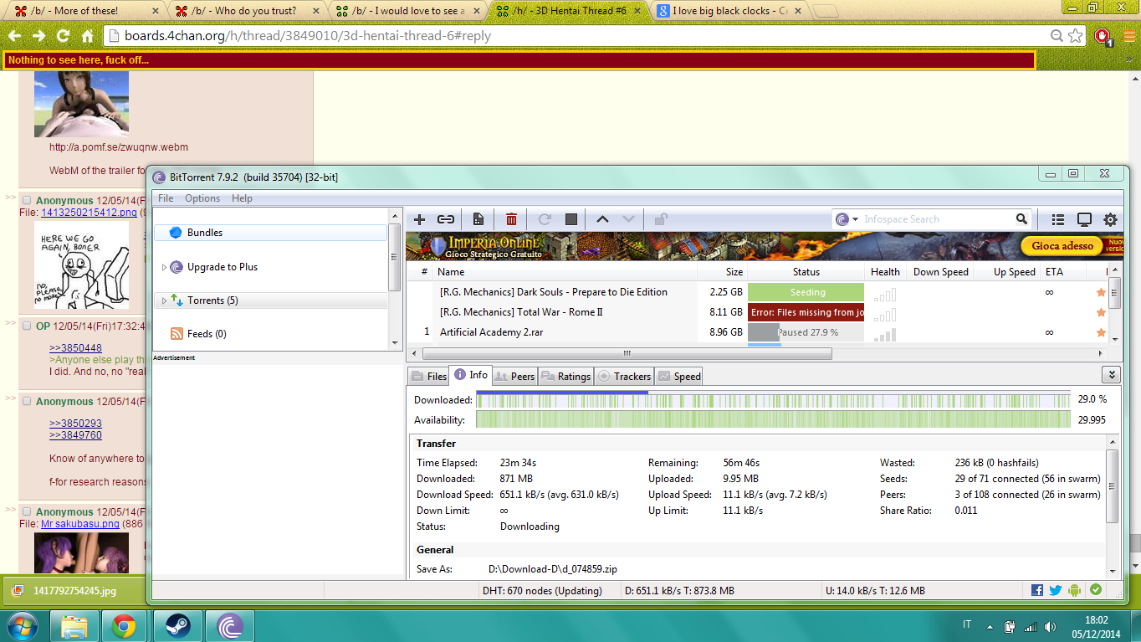
Task: Tick Anonymous post checkbox above Mr sakubasu.png
Action: point(27,511)
